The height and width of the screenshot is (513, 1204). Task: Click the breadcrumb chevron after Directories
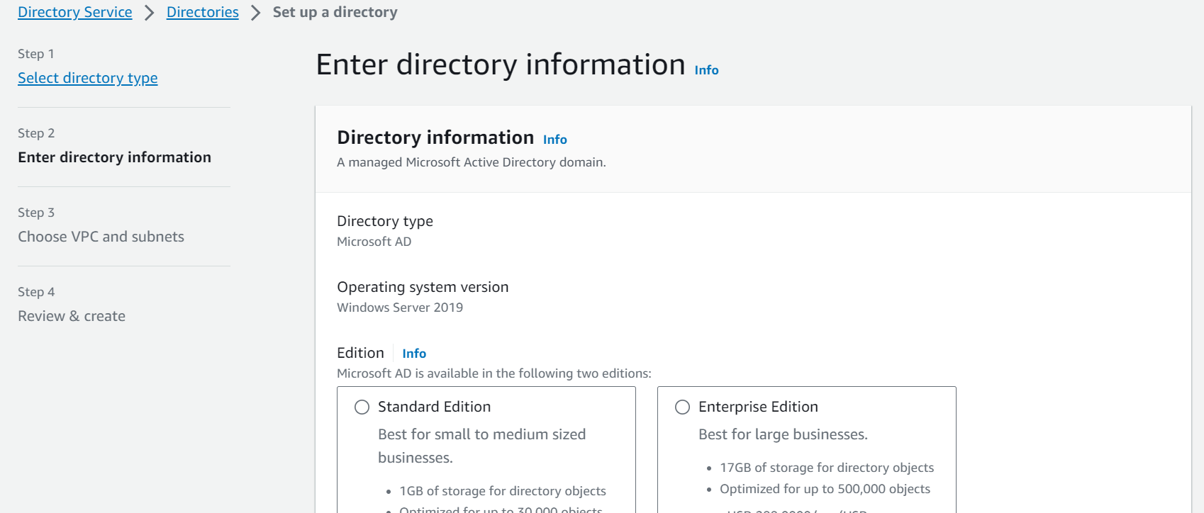click(x=256, y=13)
